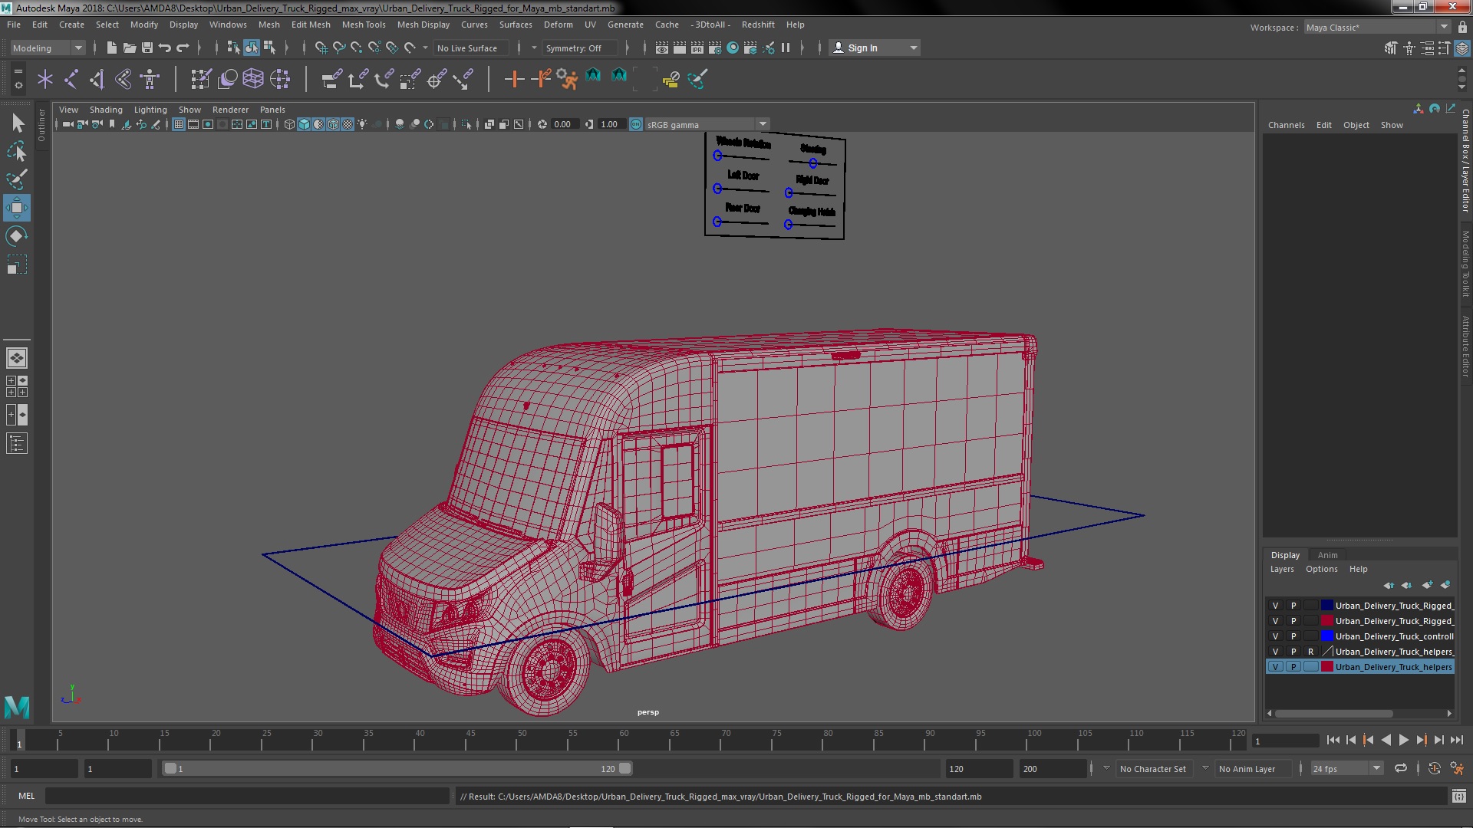Click the Save Scene disk icon

point(147,48)
